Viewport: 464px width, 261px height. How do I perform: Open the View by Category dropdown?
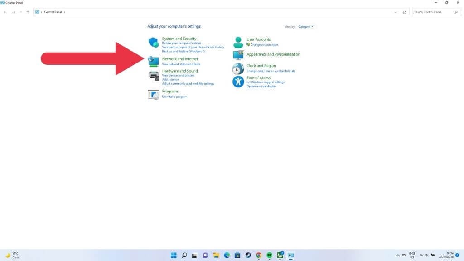306,27
